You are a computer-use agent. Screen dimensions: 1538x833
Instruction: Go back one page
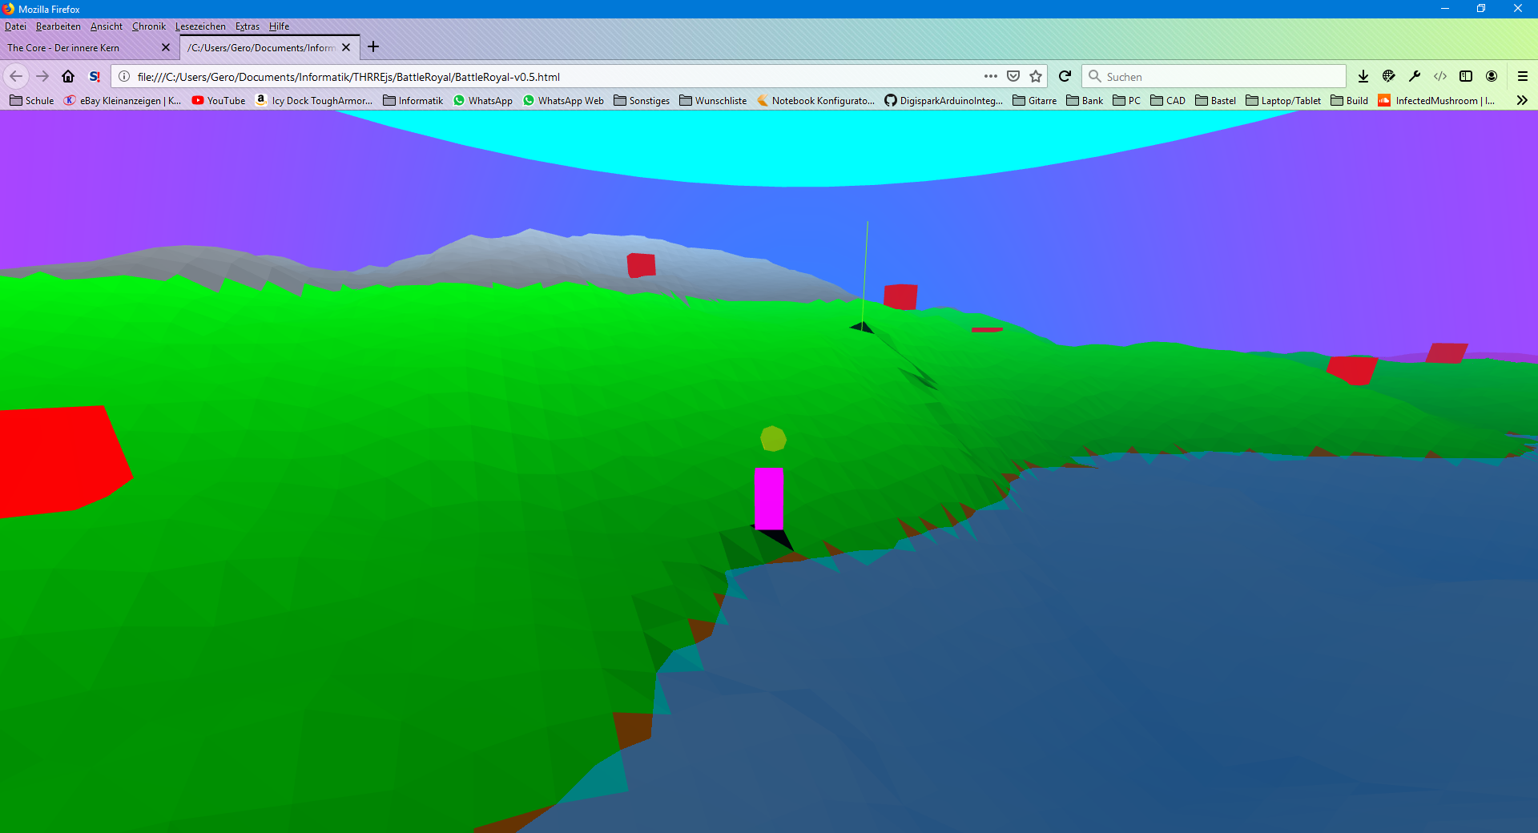[x=17, y=76]
